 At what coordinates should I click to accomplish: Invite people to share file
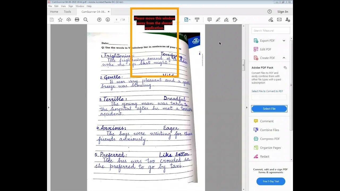(288, 20)
